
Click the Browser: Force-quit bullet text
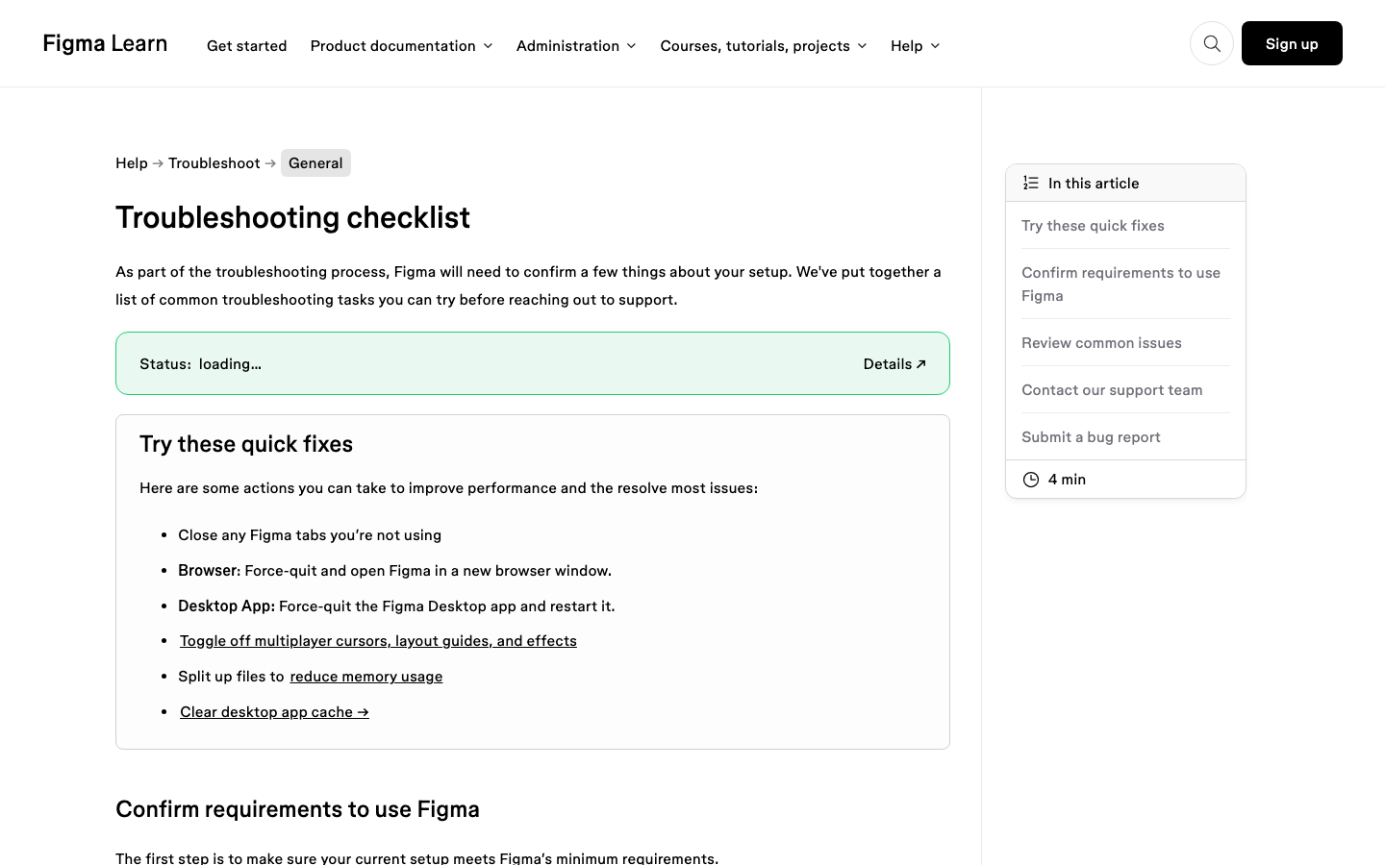click(394, 571)
